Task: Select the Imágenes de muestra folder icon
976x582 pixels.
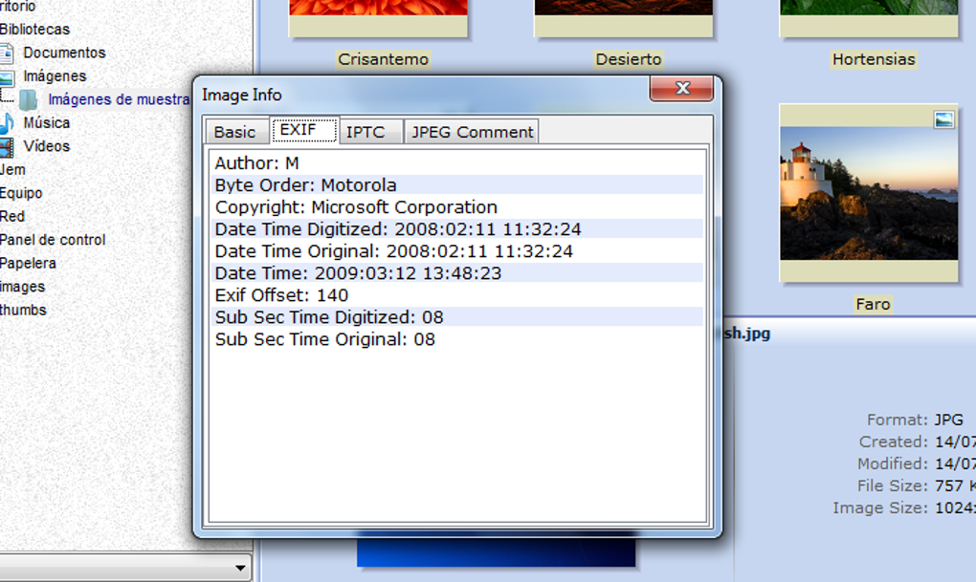Action: (28, 100)
